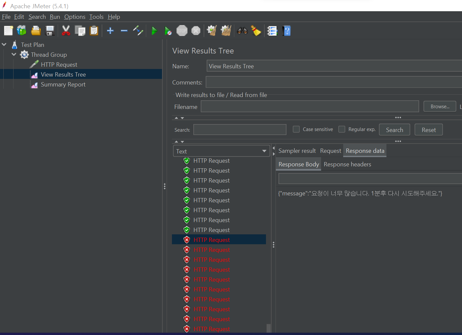Click the New test plan icon
Viewport: 462px width, 335px height.
pyautogui.click(x=8, y=31)
